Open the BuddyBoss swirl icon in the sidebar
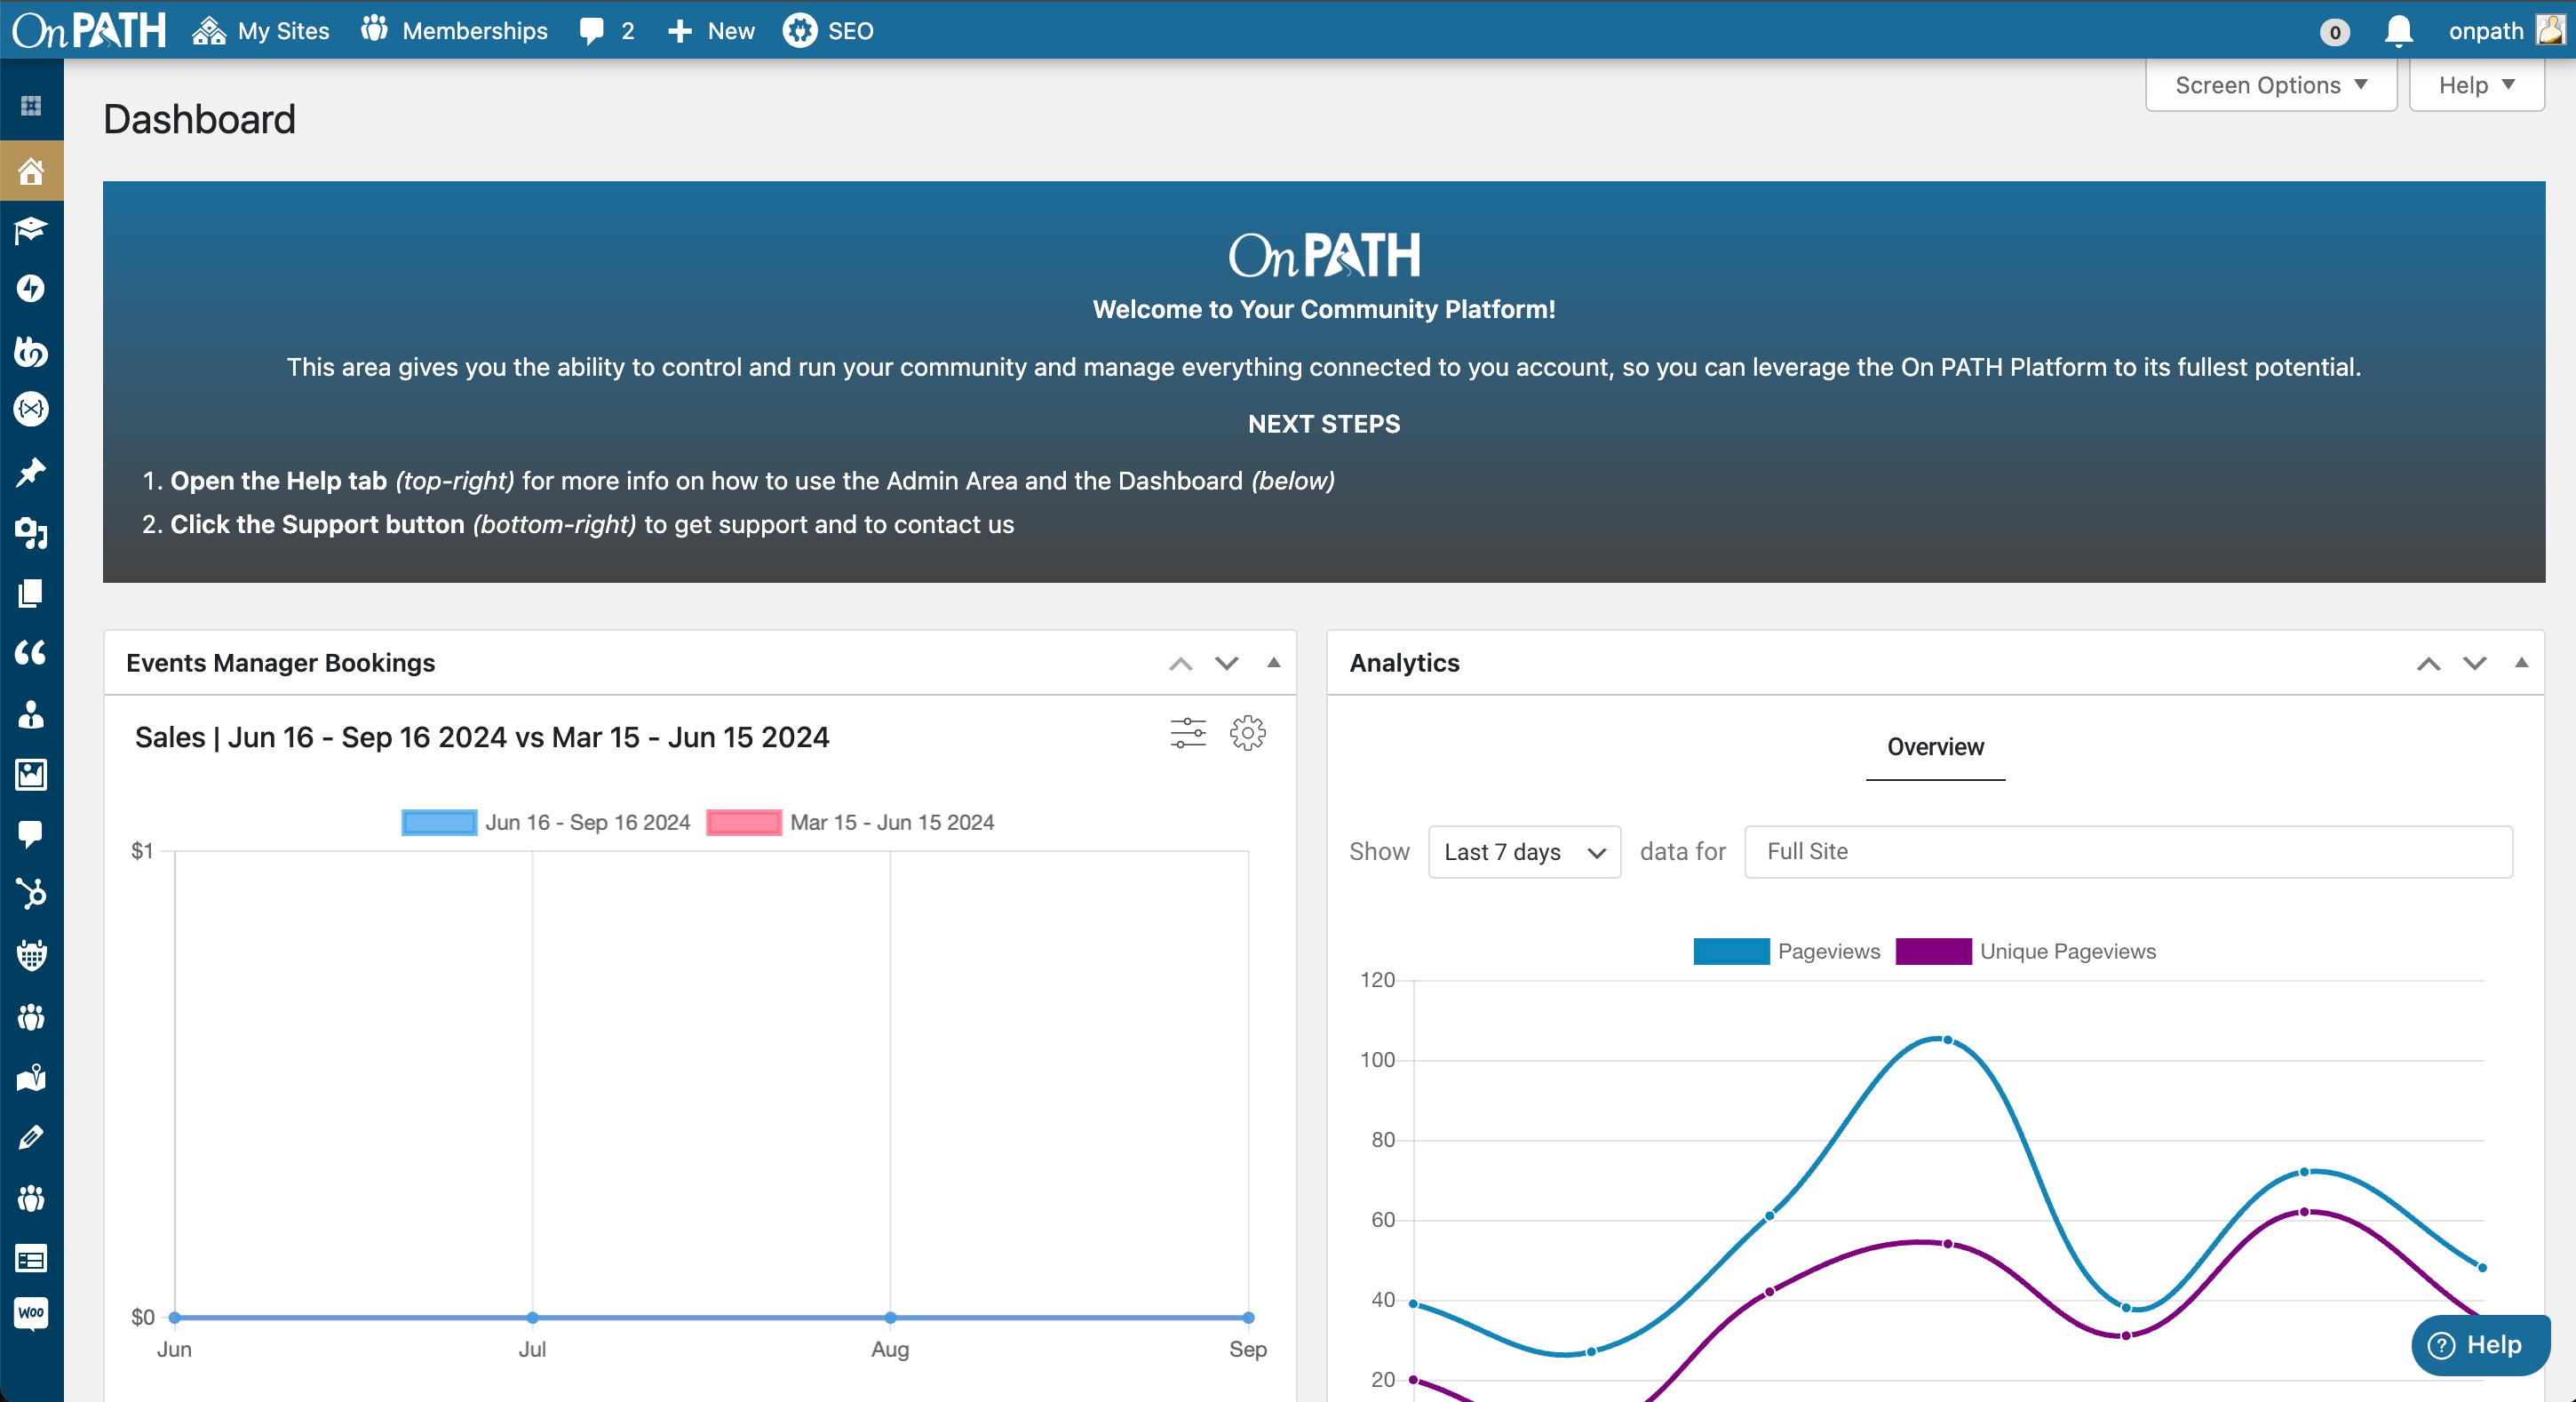Image resolution: width=2576 pixels, height=1402 pixels. [x=31, y=351]
